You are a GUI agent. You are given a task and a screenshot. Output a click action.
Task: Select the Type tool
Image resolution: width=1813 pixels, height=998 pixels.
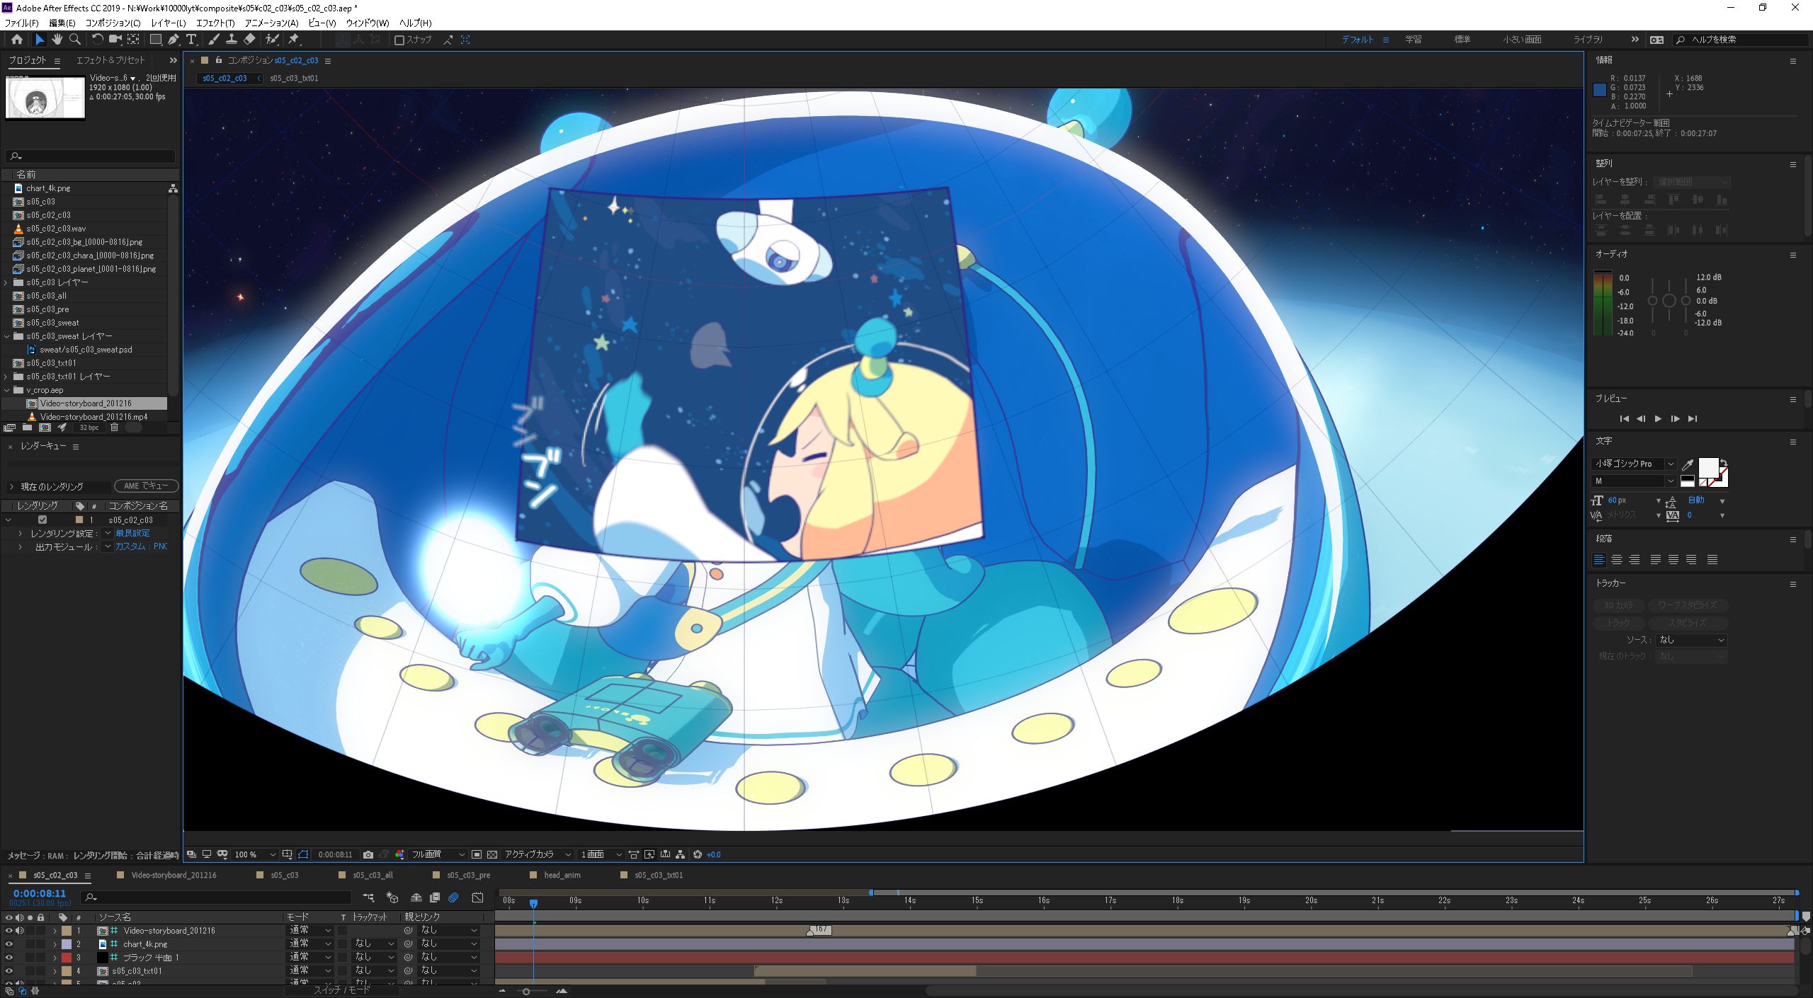point(191,40)
